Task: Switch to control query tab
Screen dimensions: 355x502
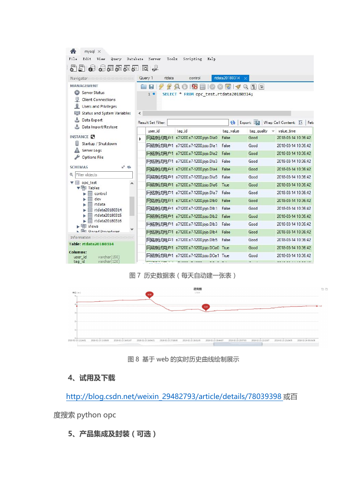Action: [194, 78]
